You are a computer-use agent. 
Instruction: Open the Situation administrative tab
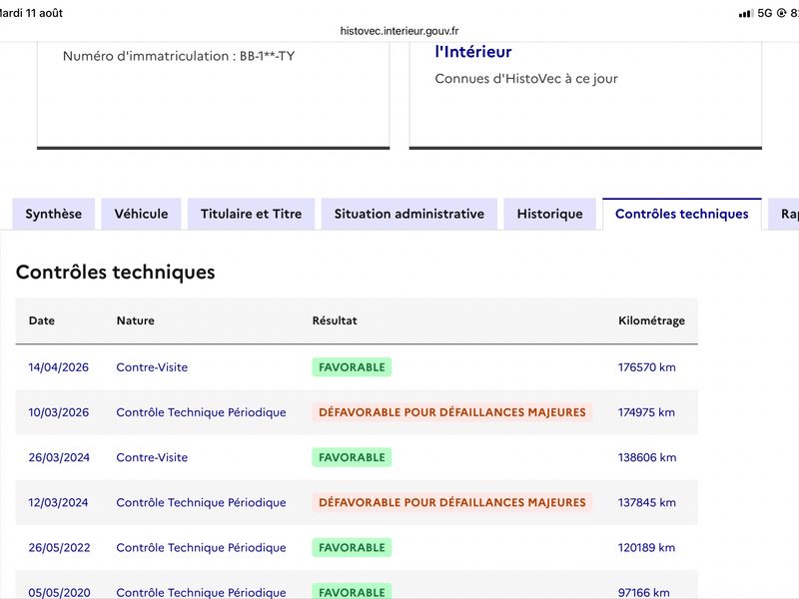click(409, 214)
